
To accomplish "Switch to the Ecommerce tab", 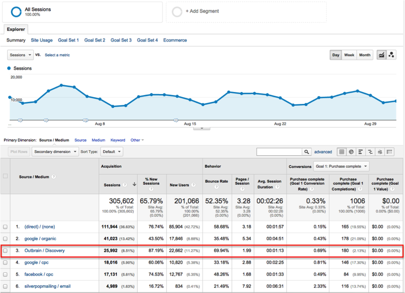I will (175, 40).
